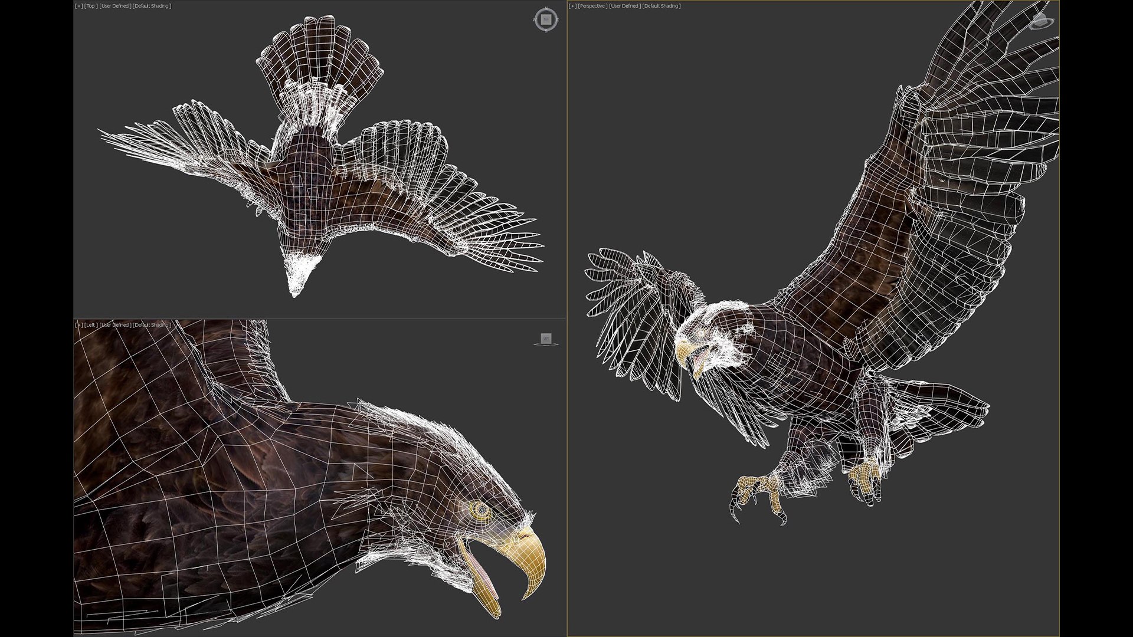Viewport: 1133px width, 637px height.
Task: Open the [+] menu of the Top viewport
Action: point(79,6)
